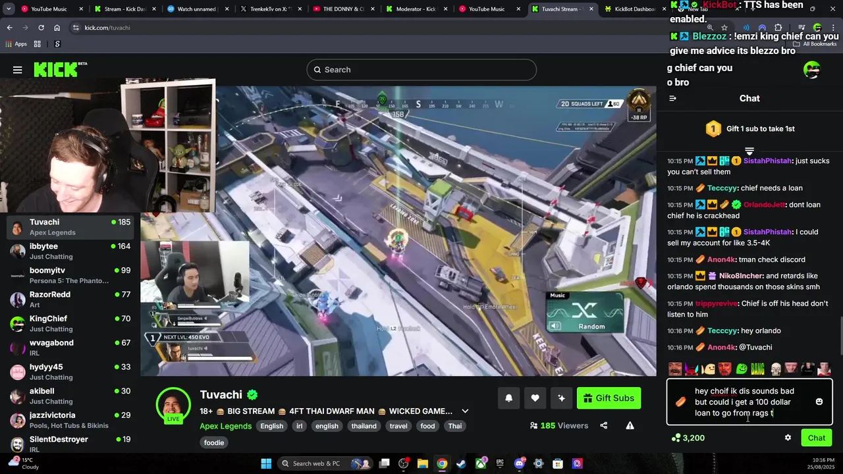
Task: Open ibbytee channel in sidebar
Action: [69, 251]
